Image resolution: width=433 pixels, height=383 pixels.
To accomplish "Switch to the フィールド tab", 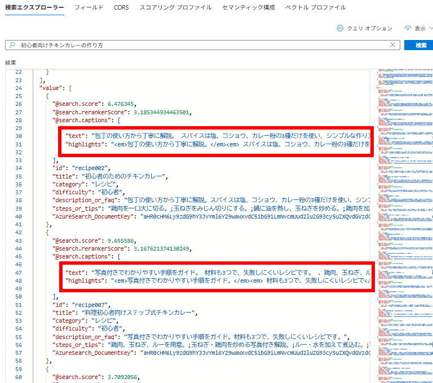I will (89, 8).
